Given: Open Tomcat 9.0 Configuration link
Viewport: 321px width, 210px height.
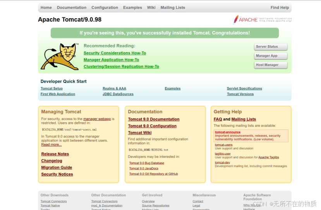Looking at the screenshot, I should pos(152,126).
